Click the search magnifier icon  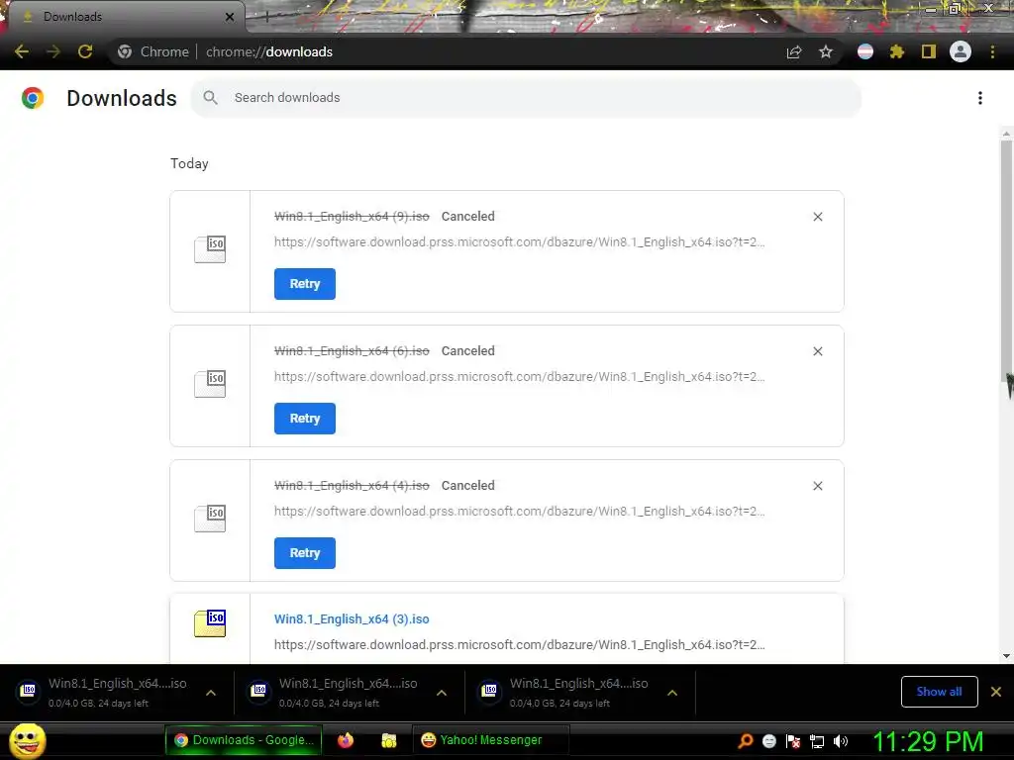210,98
